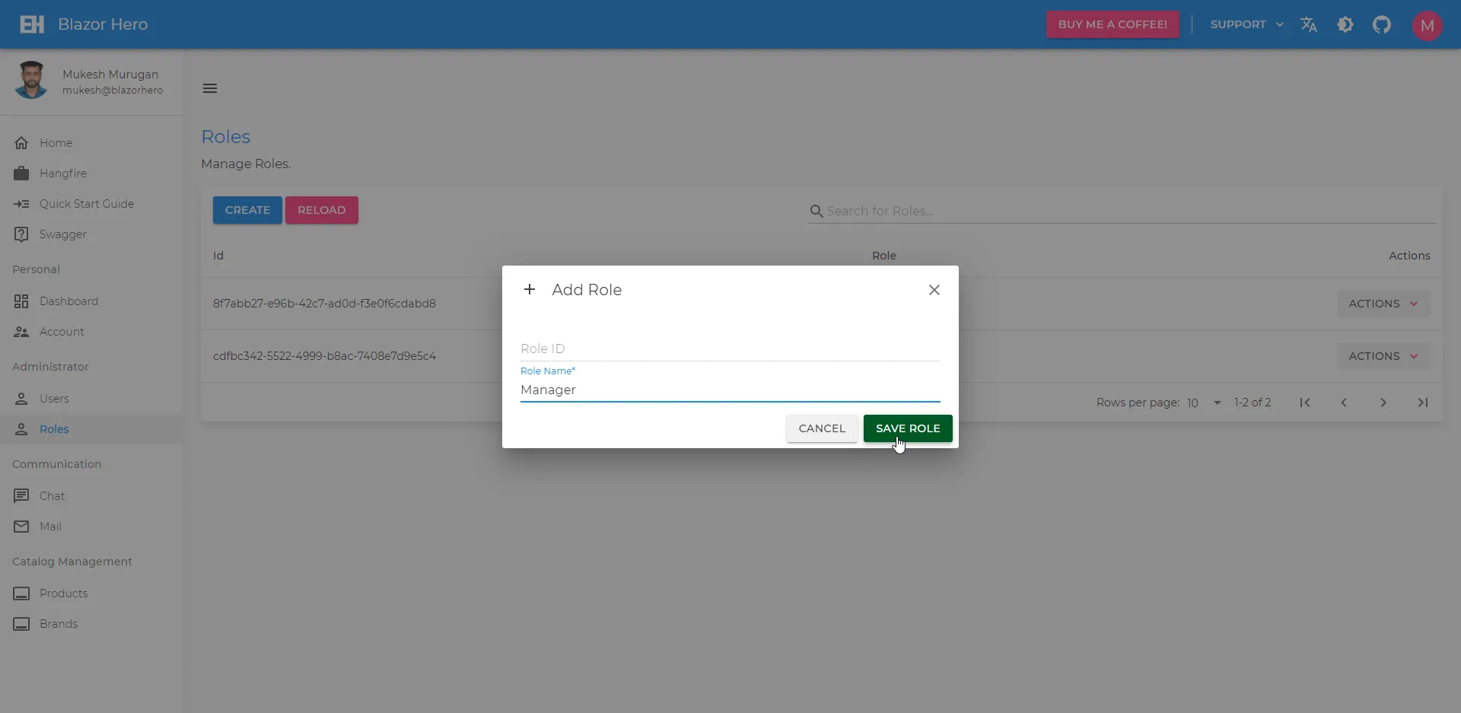Toggle the sidebar with hamburger menu
The height and width of the screenshot is (713, 1461).
[x=210, y=88]
